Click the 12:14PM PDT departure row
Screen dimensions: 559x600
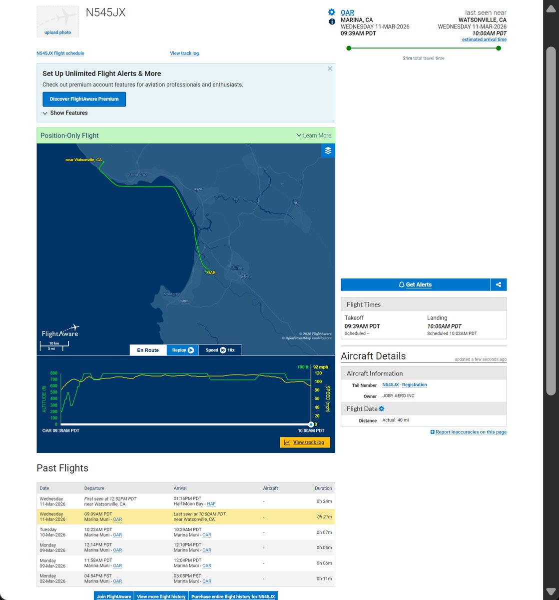coord(186,547)
